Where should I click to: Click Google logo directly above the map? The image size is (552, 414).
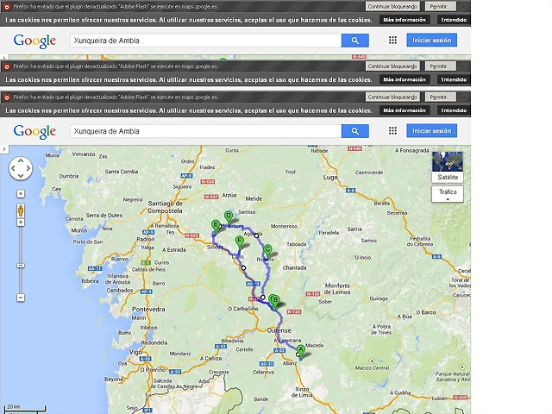[34, 132]
